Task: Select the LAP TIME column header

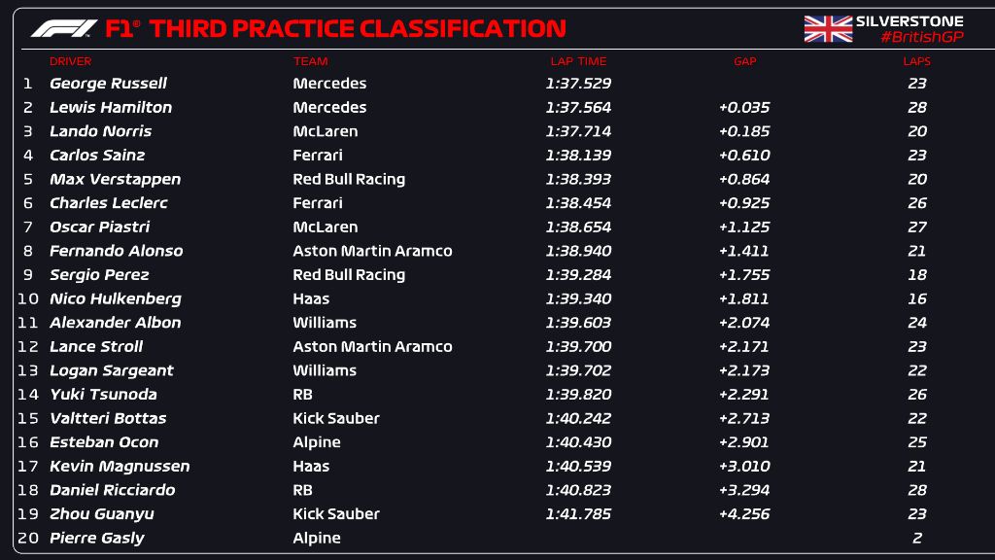Action: click(x=577, y=61)
